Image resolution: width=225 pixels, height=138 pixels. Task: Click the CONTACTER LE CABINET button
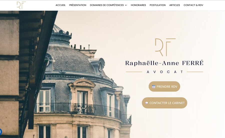164,103
